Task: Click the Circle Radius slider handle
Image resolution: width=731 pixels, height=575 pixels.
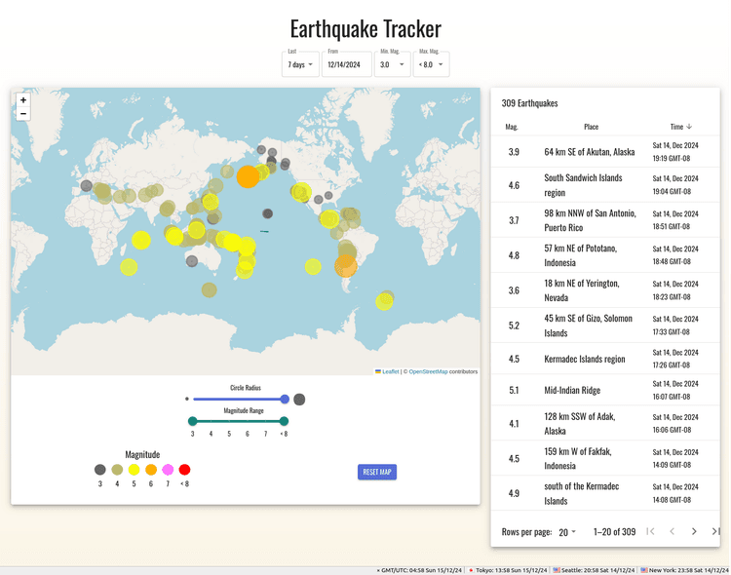Action: [x=285, y=400]
